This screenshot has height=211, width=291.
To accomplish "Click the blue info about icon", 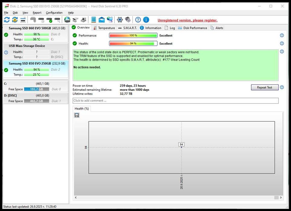I will pyautogui.click(x=146, y=20).
